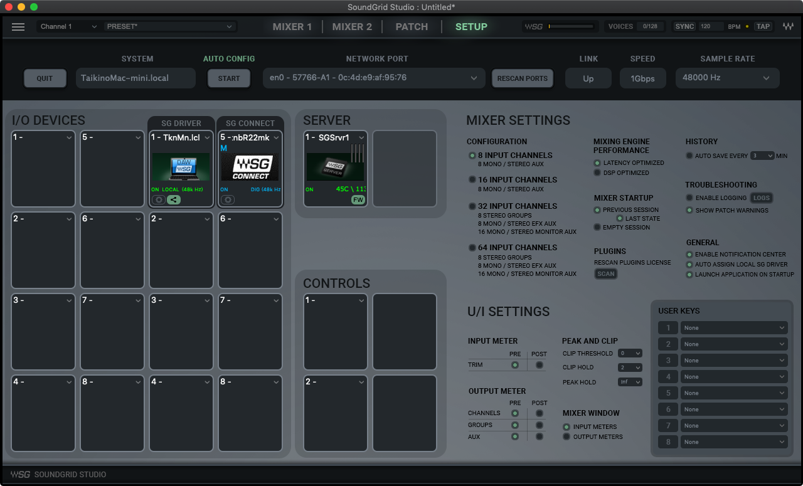
Task: Click the FW button on SGSrvr1 server
Action: pos(358,199)
